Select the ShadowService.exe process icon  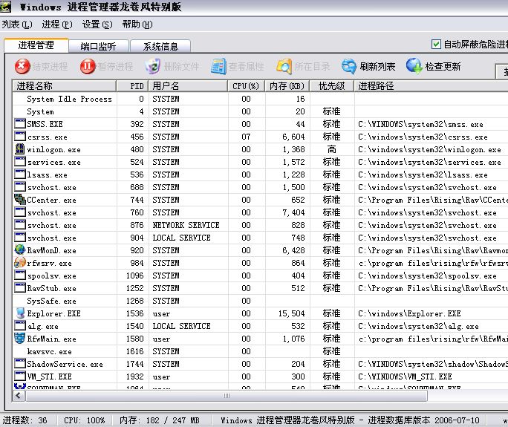tap(20, 363)
